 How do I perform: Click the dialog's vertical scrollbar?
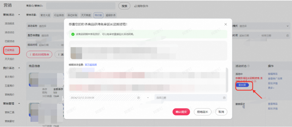[x=227, y=80]
